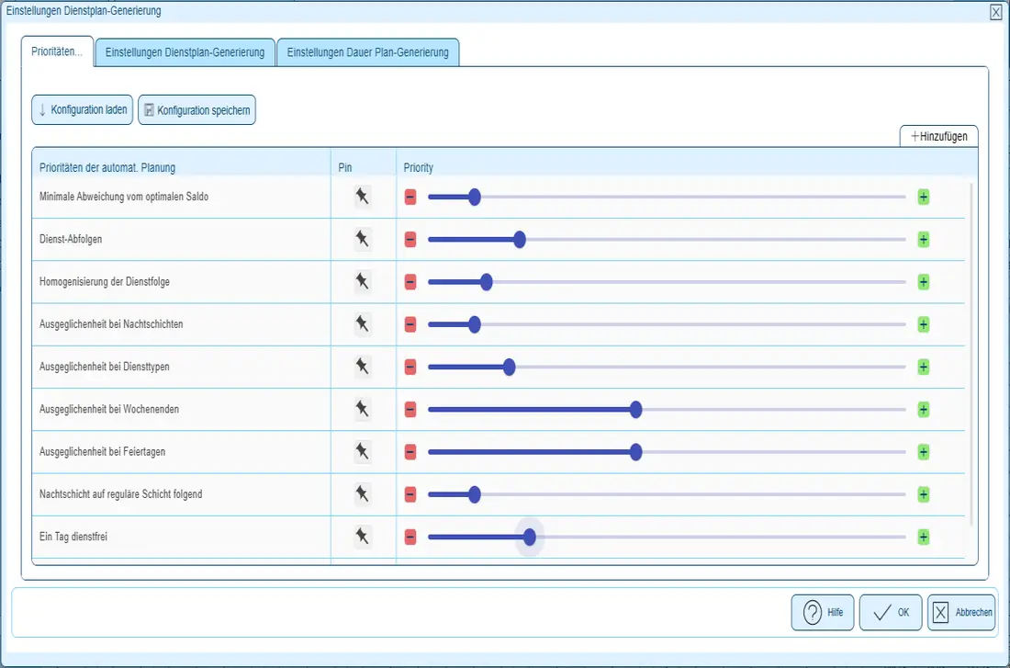Viewport: 1010px width, 668px height.
Task: Pin Ausgeglichenheit bei Nachtschichten priority
Action: coord(363,324)
